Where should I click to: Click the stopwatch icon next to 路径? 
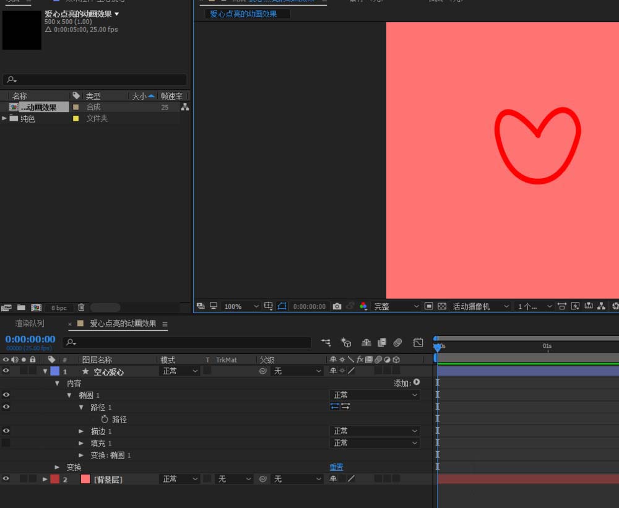[x=105, y=420]
